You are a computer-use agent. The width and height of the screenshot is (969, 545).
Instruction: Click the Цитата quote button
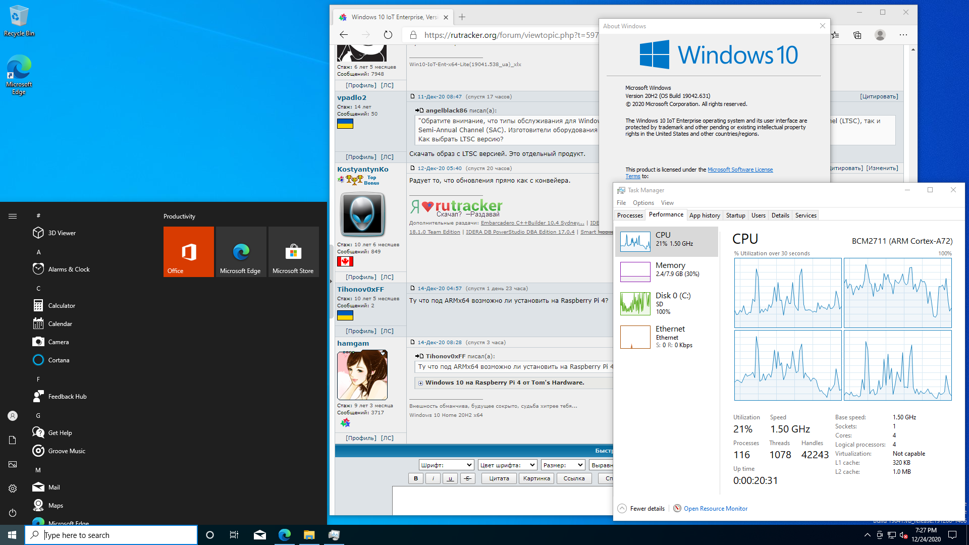pos(499,478)
